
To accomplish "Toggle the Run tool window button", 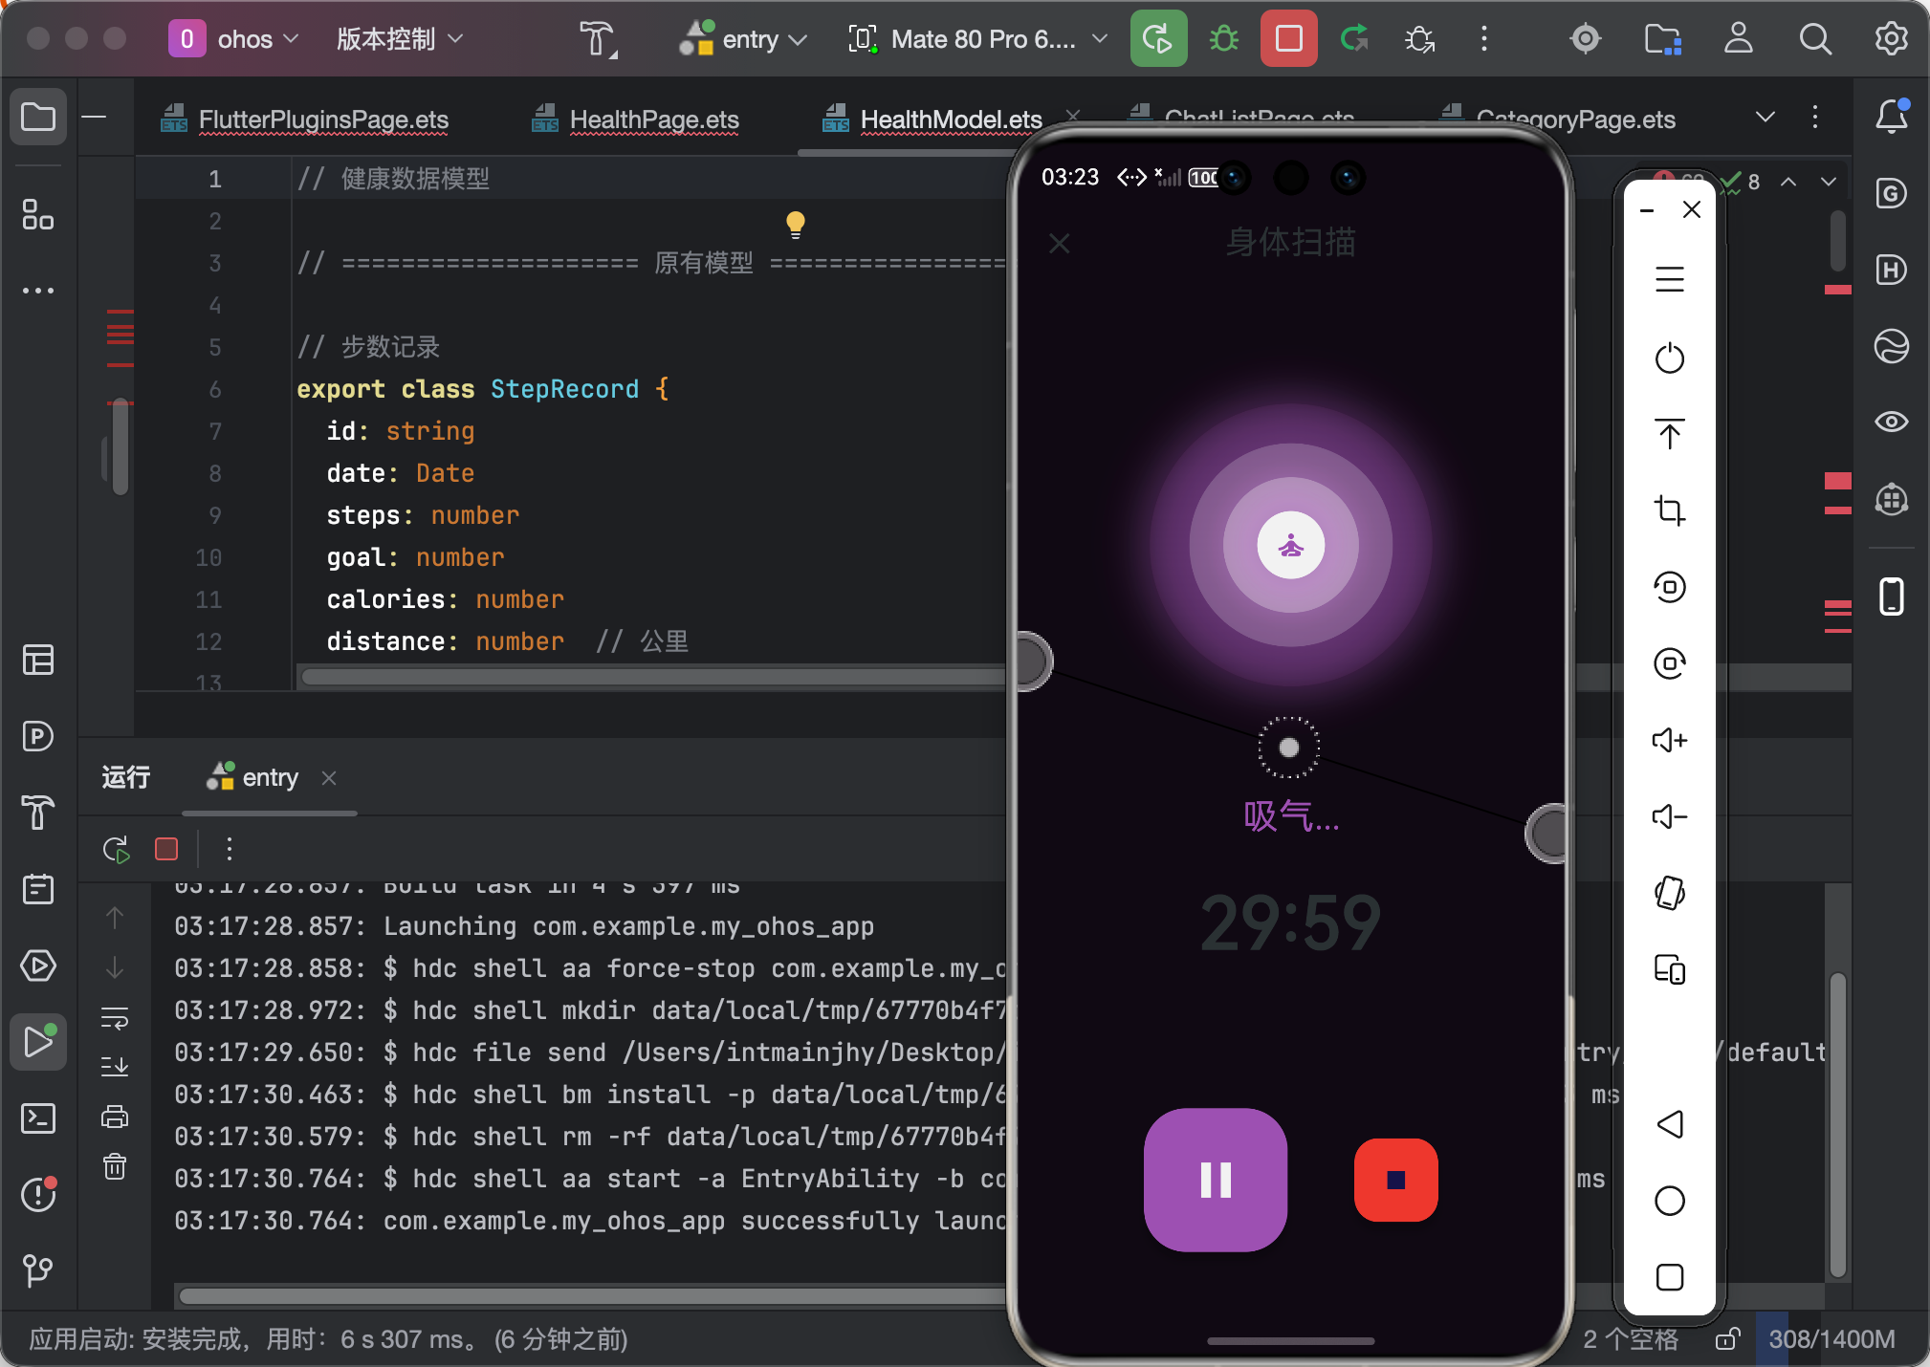I will tap(38, 1042).
